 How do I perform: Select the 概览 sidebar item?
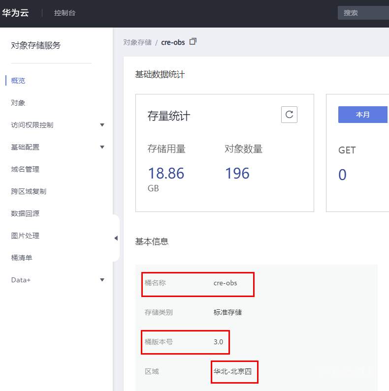click(18, 81)
